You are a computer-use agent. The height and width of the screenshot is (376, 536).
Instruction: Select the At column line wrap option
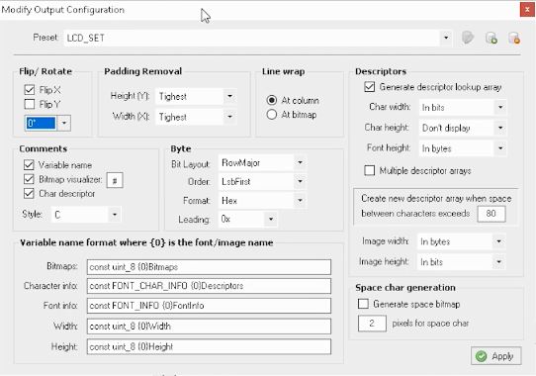271,100
